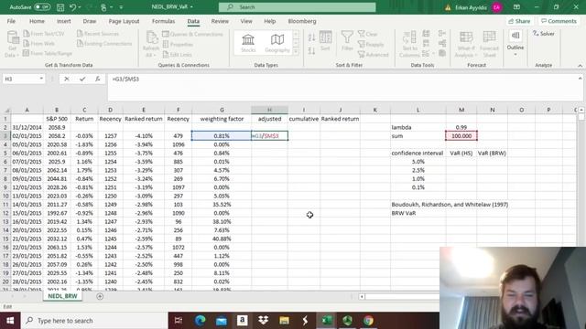Switch to the Home ribbon tab
Screen dimensions: 586x329
[x=37, y=21]
